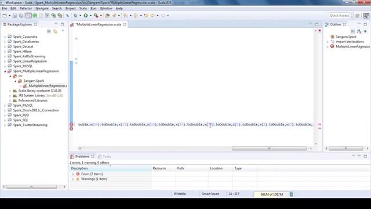The width and height of the screenshot is (371, 209).
Task: Maximize the Outline panel
Action: click(365, 24)
